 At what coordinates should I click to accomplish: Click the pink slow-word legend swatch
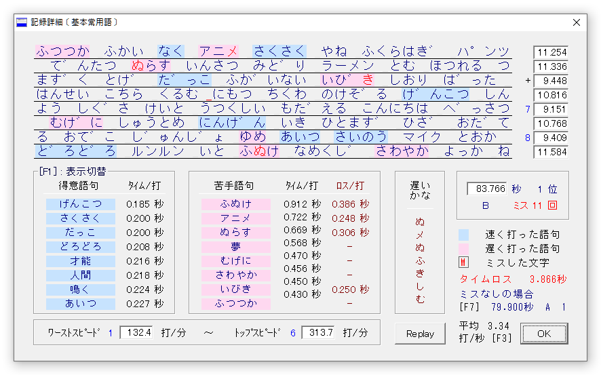[x=463, y=249]
